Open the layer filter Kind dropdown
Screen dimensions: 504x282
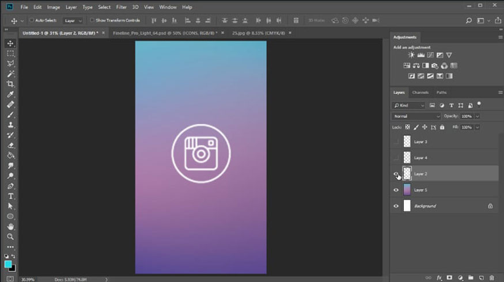point(408,105)
